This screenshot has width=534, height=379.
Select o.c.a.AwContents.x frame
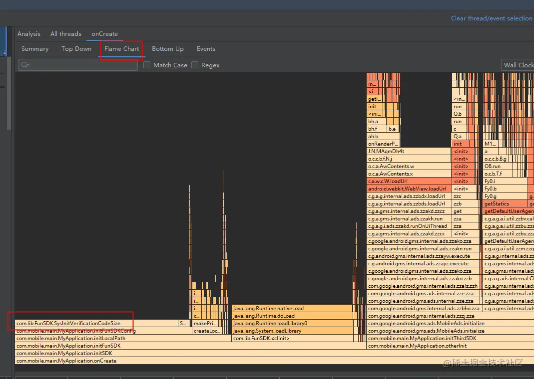tap(409, 174)
